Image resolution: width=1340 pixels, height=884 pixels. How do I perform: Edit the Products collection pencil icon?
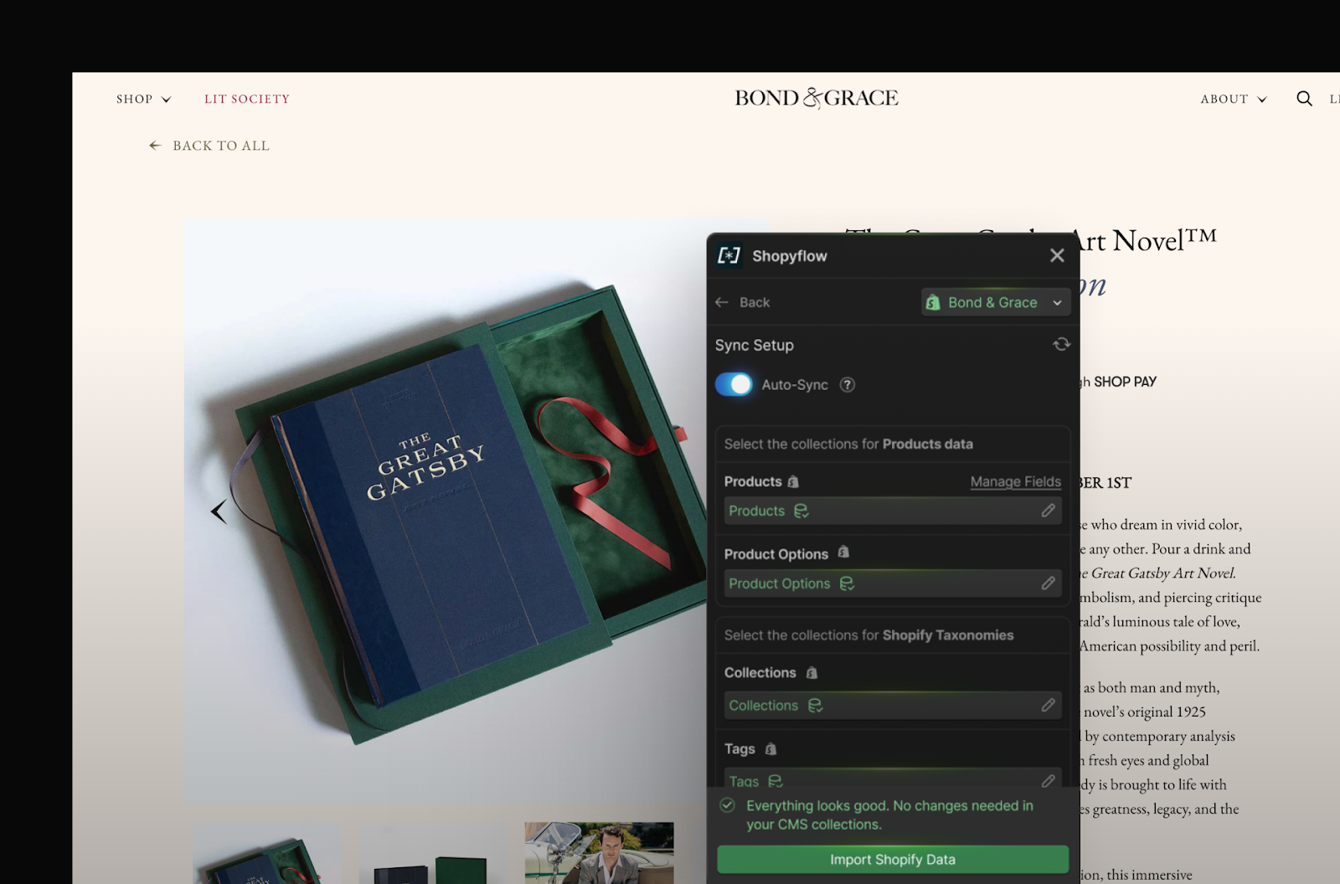coord(1048,511)
